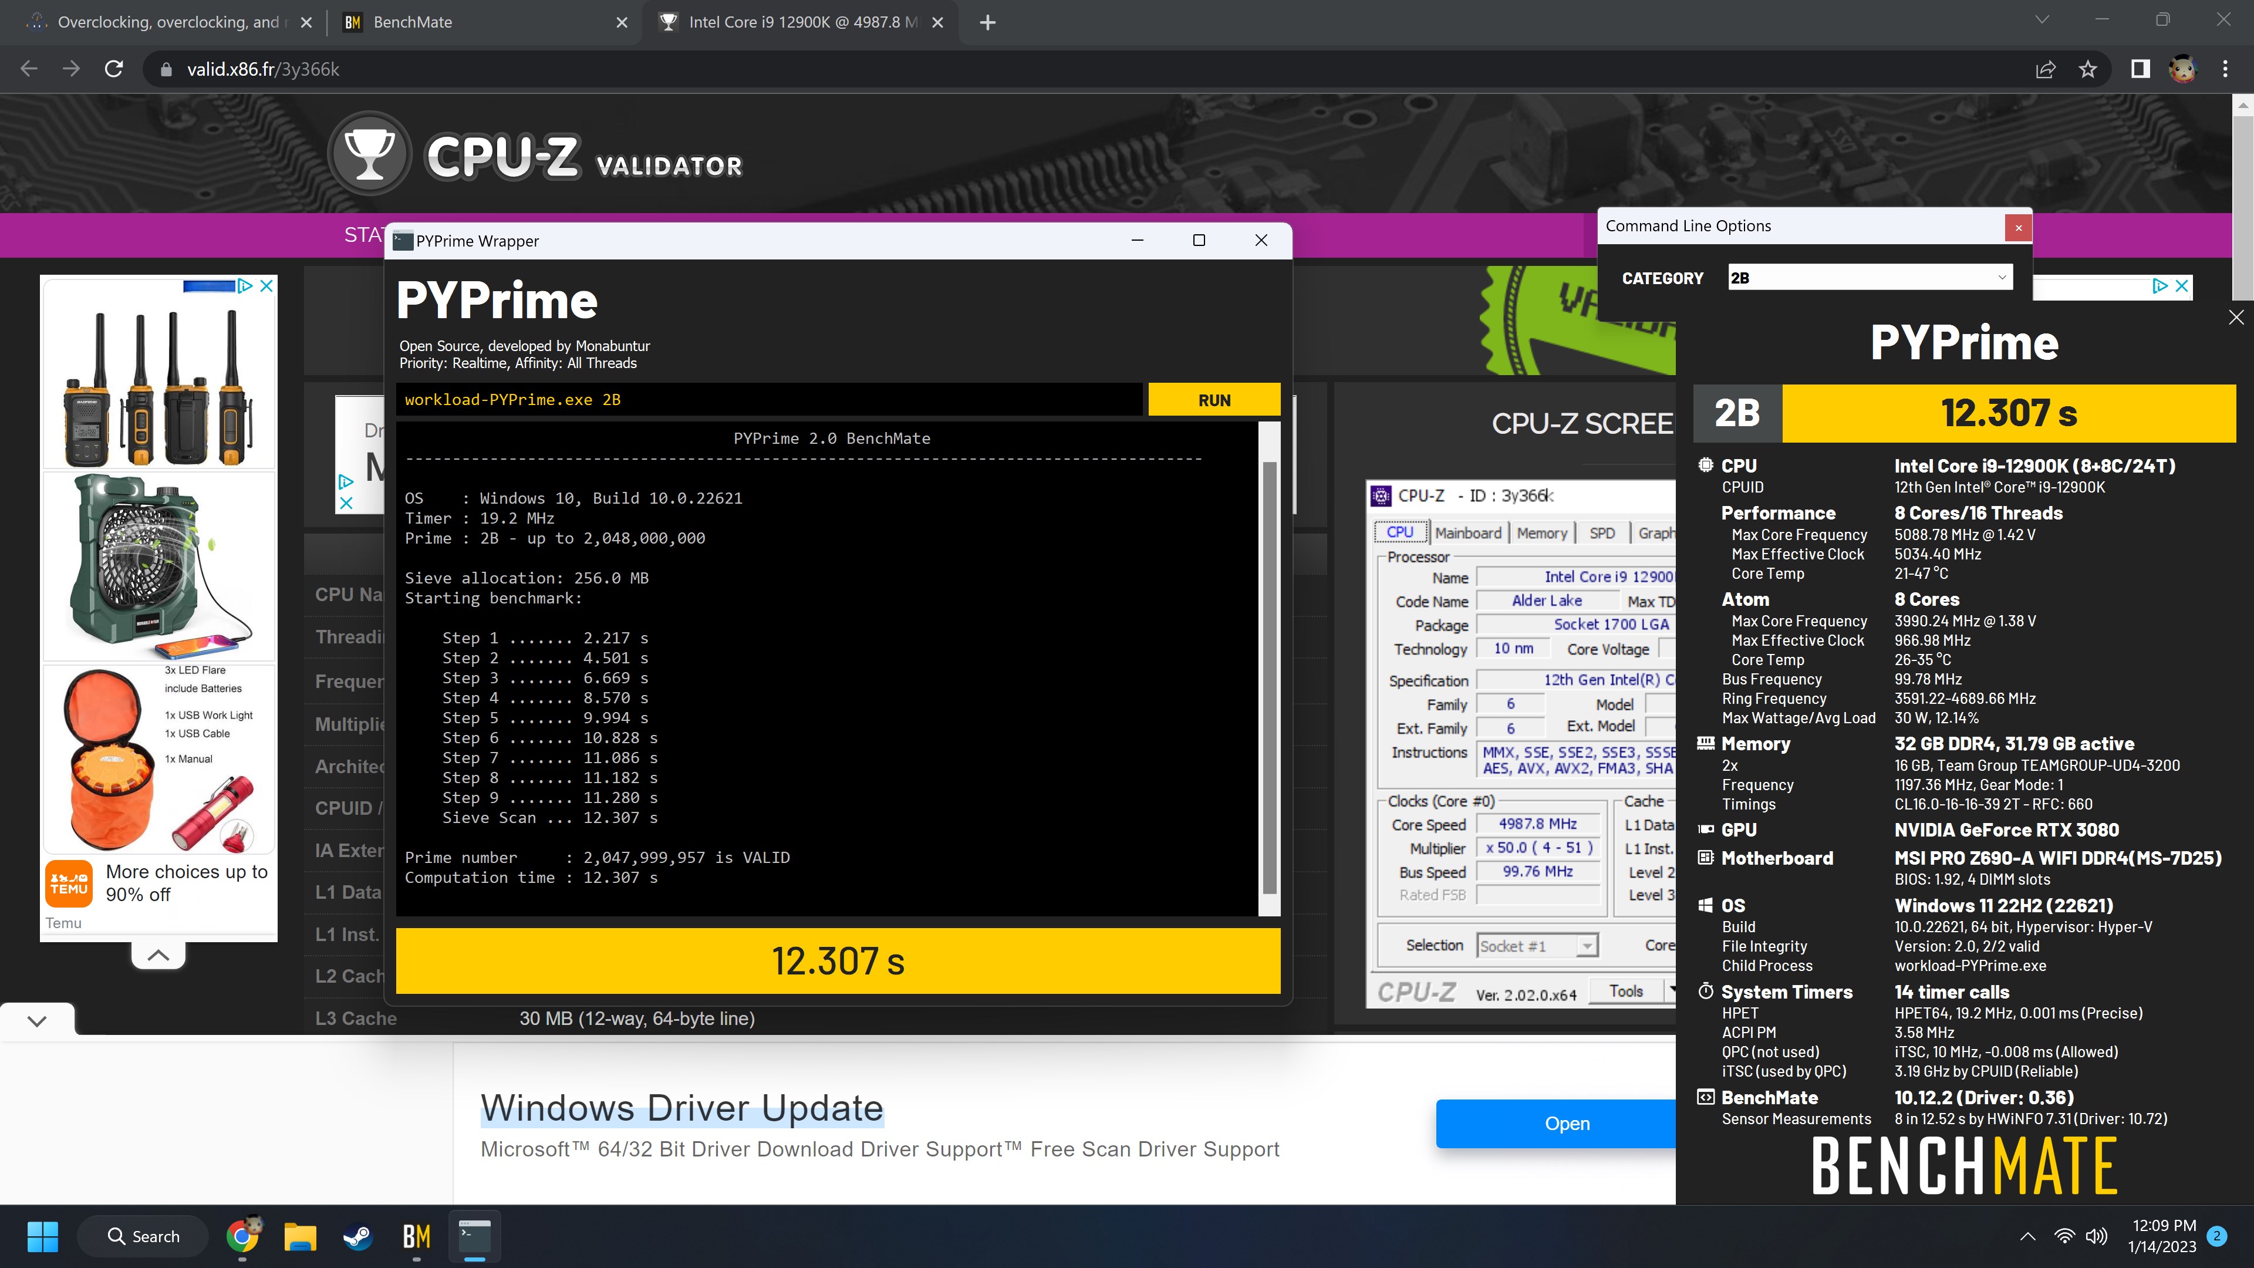Click the CPU-Z Validator trophy logo
The width and height of the screenshot is (2254, 1268).
point(369,154)
